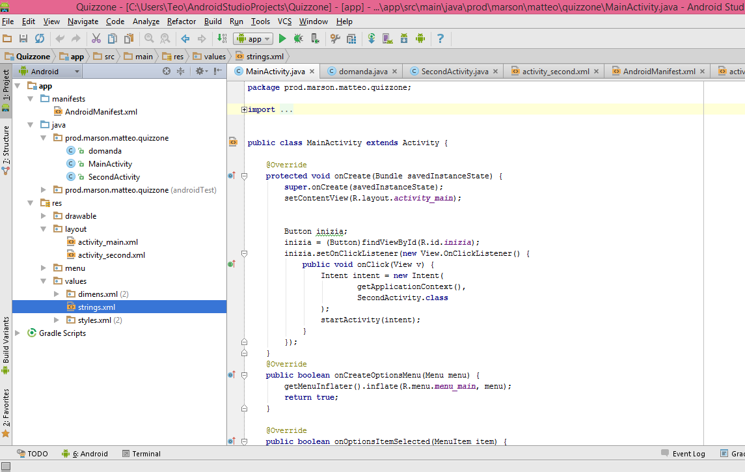The width and height of the screenshot is (745, 472).
Task: Click the Navigate Back arrow icon
Action: click(x=185, y=38)
